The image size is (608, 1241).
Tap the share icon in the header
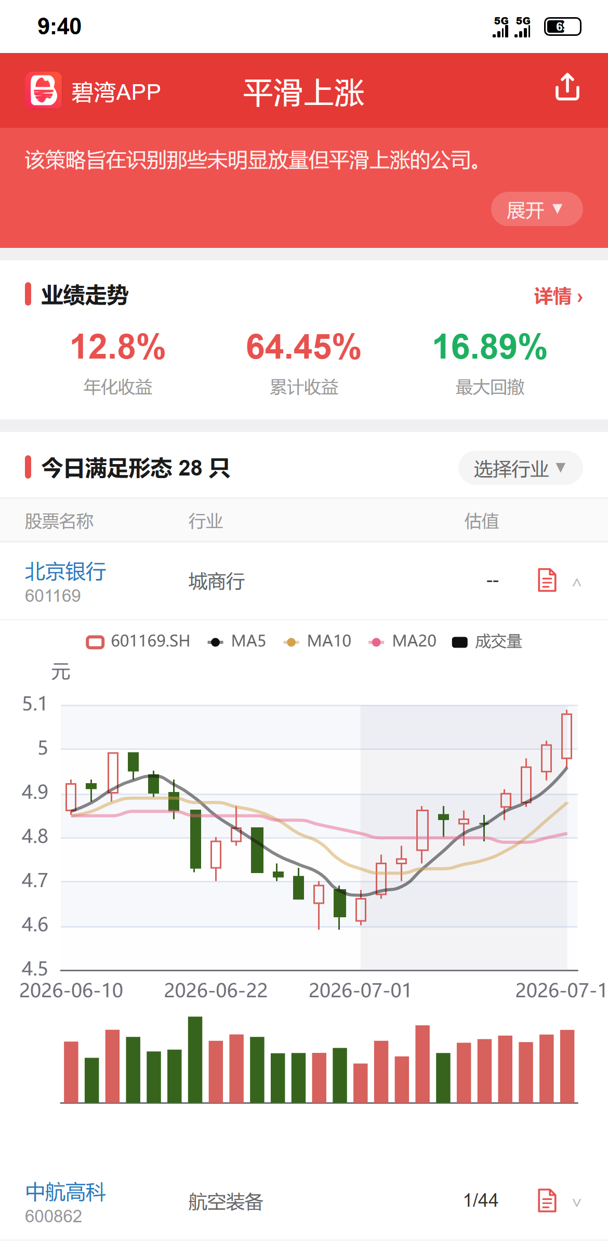tap(567, 87)
